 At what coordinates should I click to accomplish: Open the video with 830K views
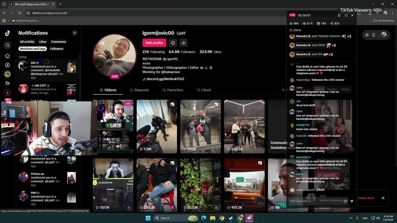click(x=201, y=126)
